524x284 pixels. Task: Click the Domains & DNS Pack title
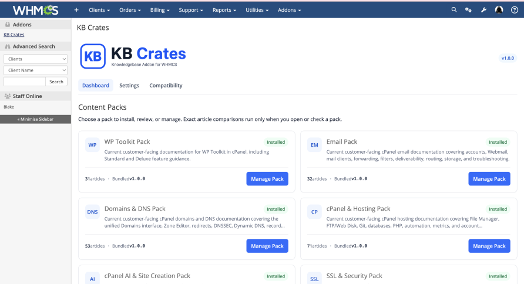coord(135,209)
